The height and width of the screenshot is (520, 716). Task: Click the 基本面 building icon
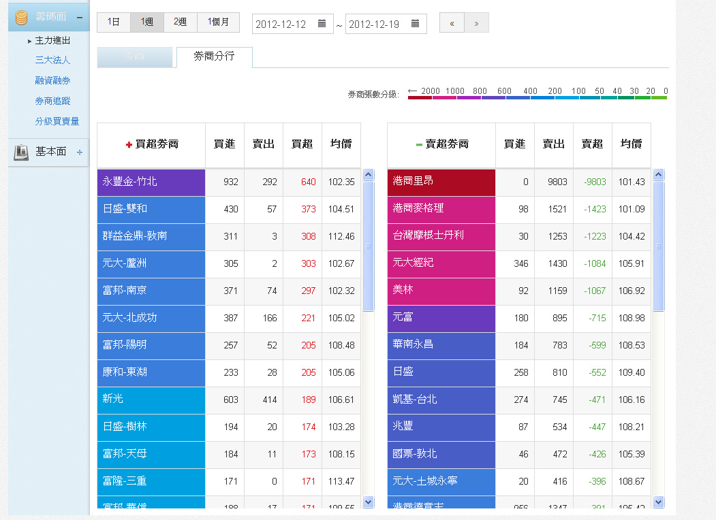coord(21,152)
